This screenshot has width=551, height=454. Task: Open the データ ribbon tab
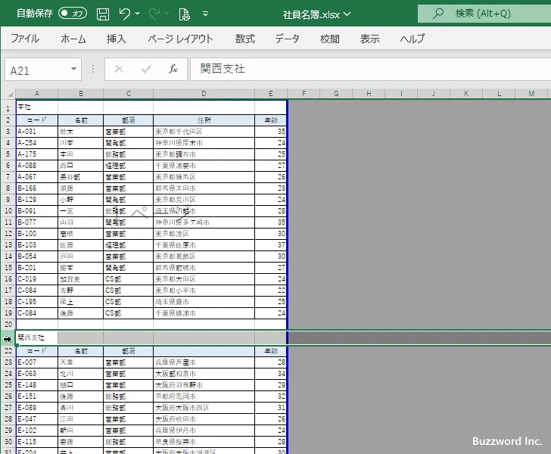tap(287, 39)
